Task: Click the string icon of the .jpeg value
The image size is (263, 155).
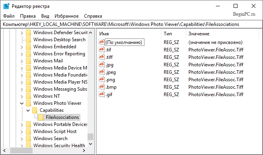Action: 102,72
